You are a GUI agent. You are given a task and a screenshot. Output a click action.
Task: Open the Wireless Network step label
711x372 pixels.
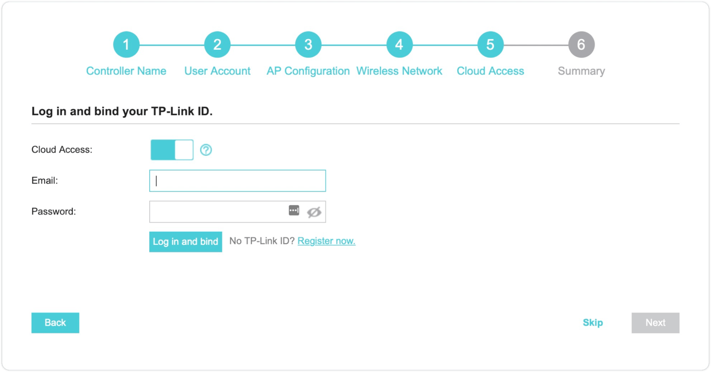(x=399, y=71)
